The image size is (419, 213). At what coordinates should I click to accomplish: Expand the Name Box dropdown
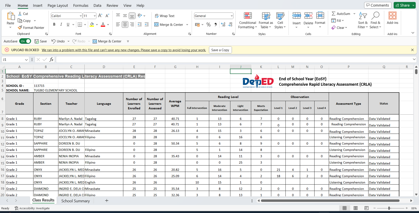click(x=26, y=60)
